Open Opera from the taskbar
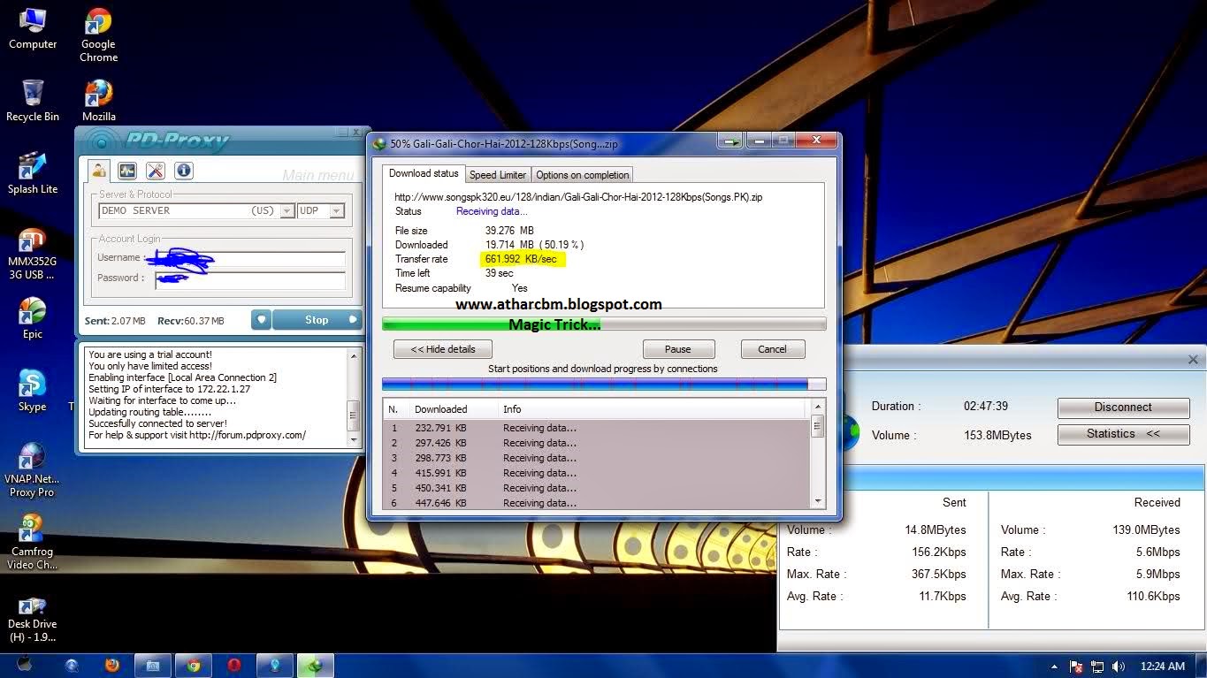 point(234,666)
